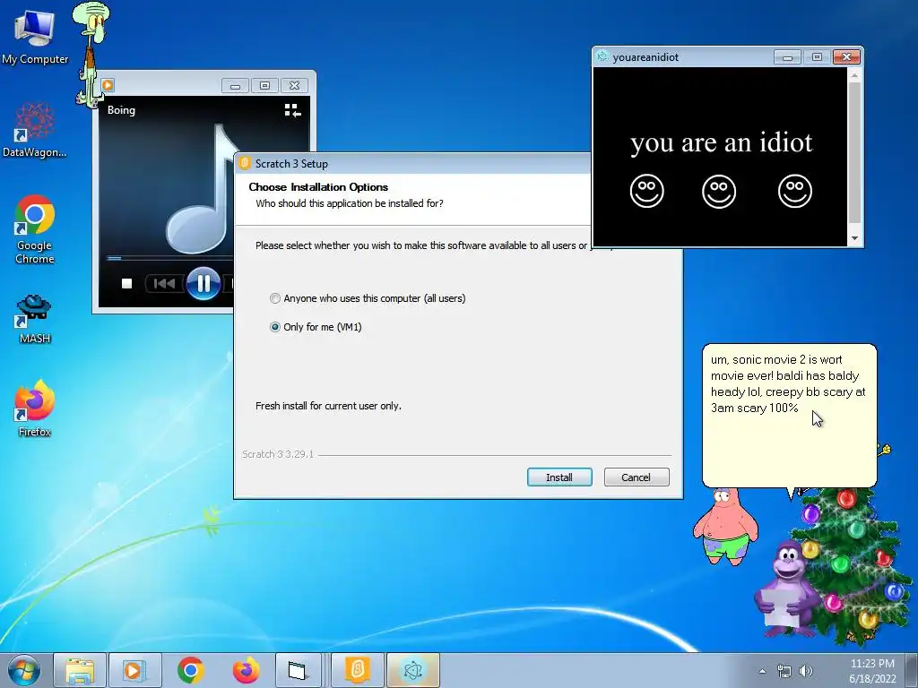Click the 'you are an idiot' text
918x688 pixels.
point(722,142)
